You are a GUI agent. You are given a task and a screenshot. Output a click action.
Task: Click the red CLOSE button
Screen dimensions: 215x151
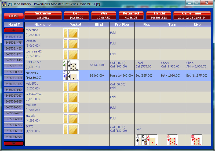coord(14,16)
